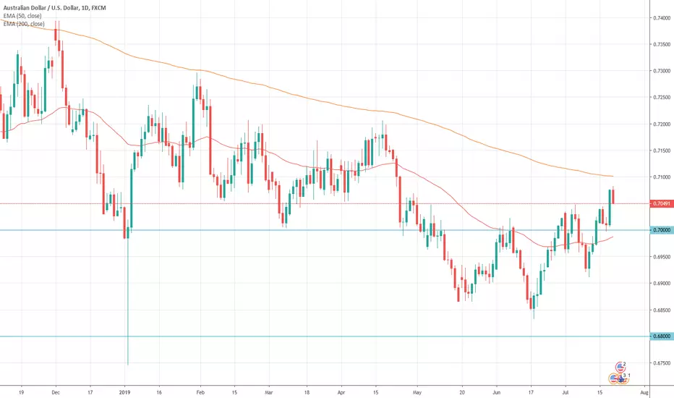Viewport: 674px width, 398px height.
Task: Click the 0.69500 price axis label
Action: pos(662,257)
